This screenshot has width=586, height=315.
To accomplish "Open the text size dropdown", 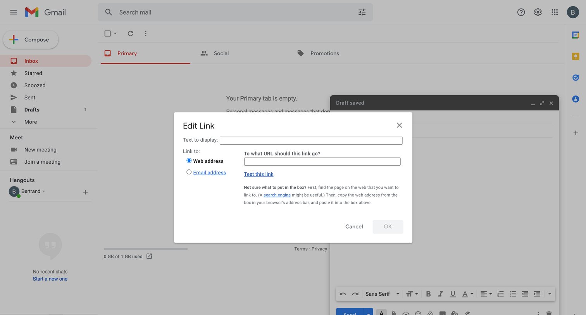I will pos(412,294).
